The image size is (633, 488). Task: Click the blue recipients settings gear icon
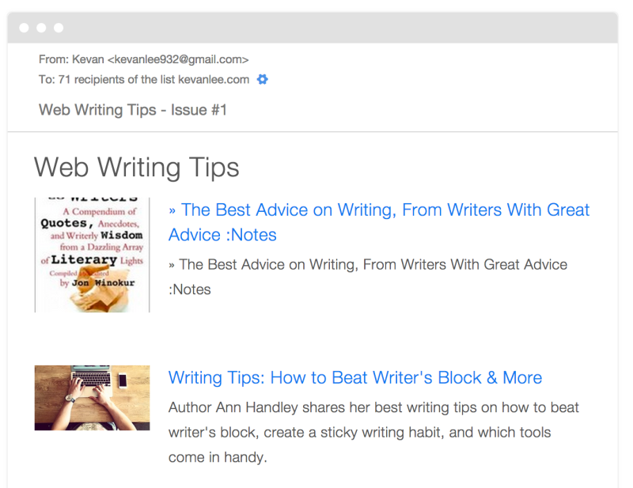[x=263, y=80]
